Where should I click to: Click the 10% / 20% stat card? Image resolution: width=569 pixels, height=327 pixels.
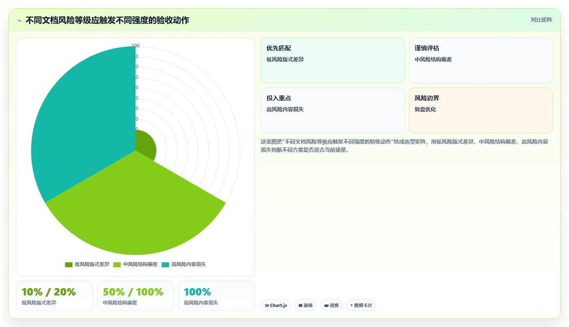click(x=54, y=296)
